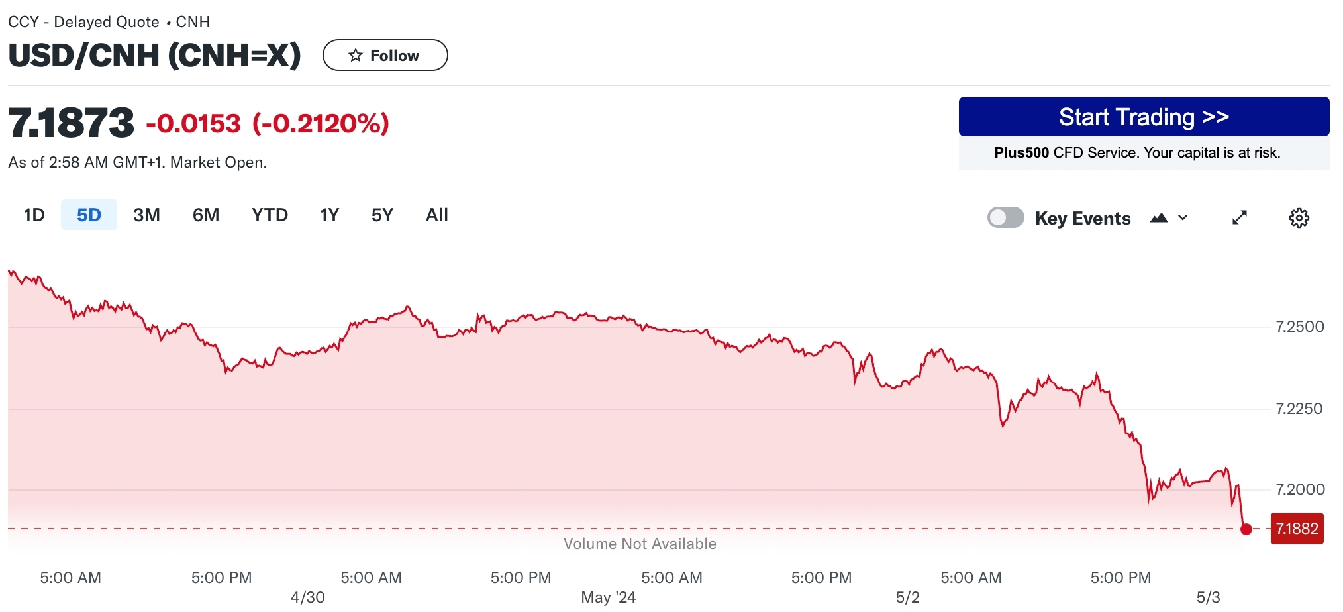The width and height of the screenshot is (1343, 612).
Task: Click the 7.1882 current price label
Action: tap(1297, 529)
